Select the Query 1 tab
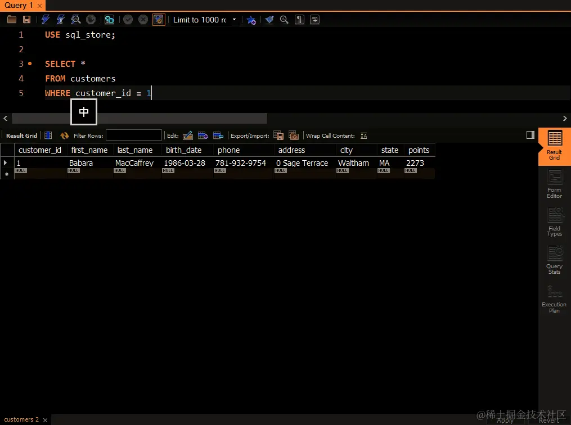Viewport: 571px width, 425px height. (x=18, y=6)
